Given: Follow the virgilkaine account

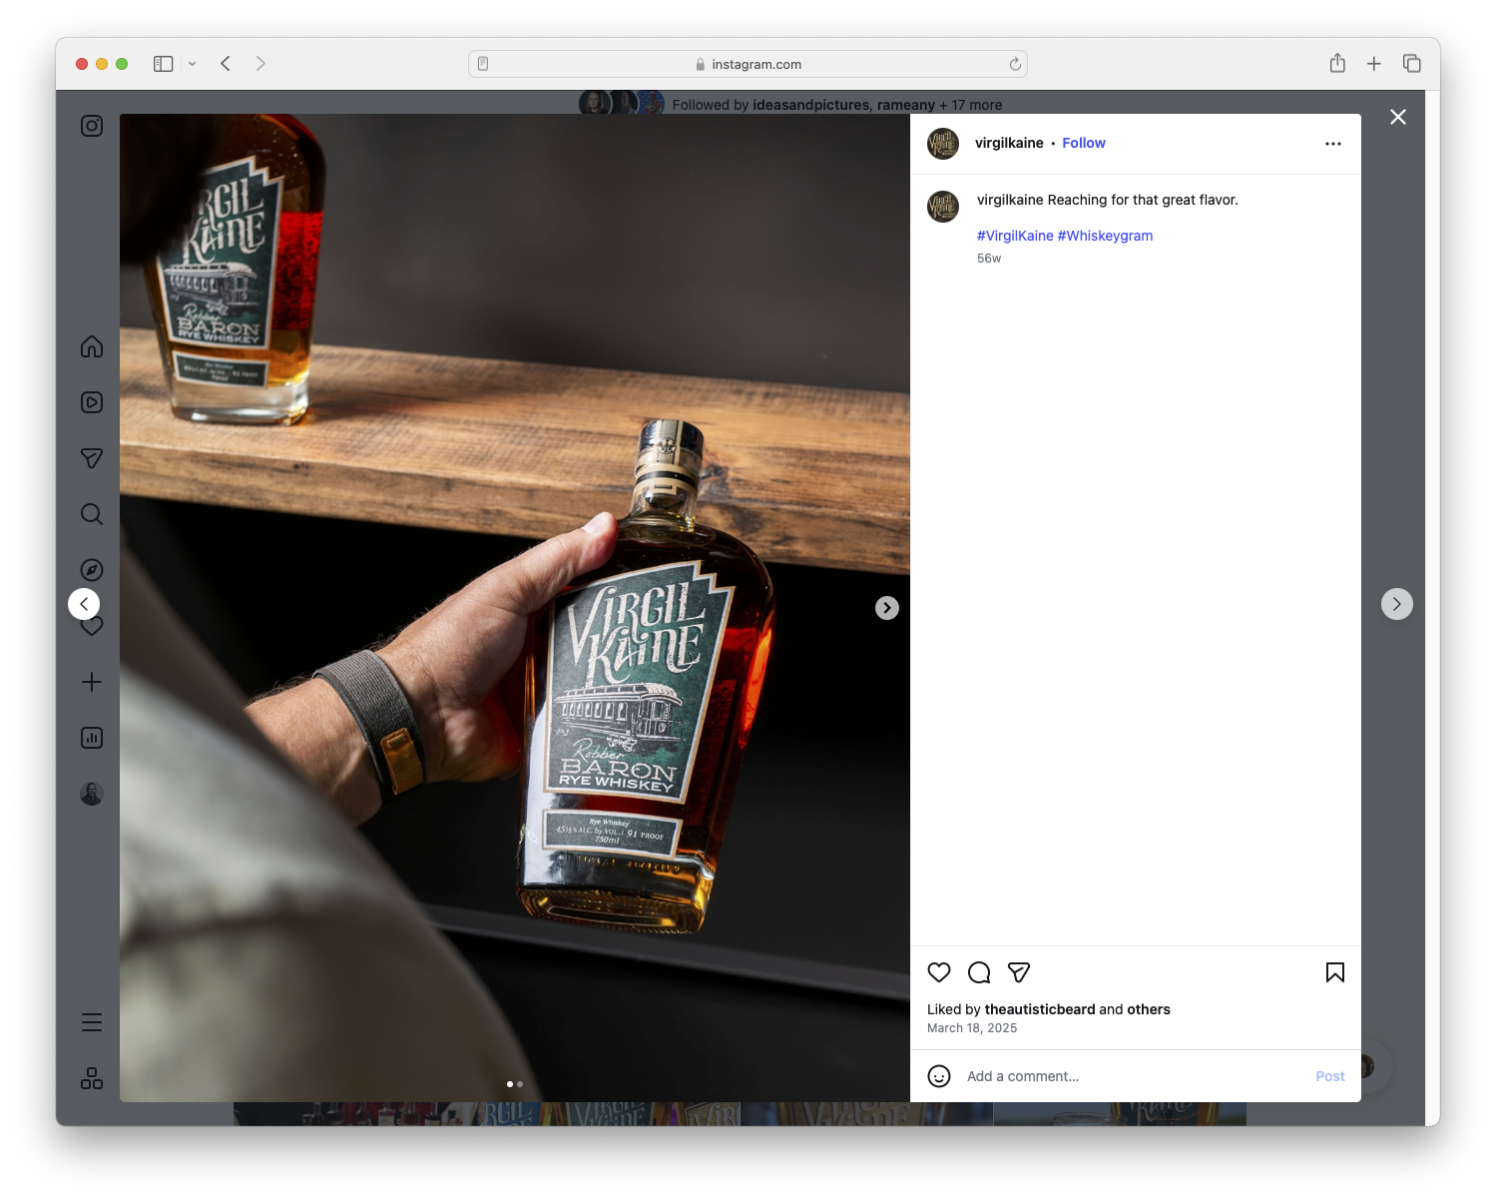Looking at the screenshot, I should coord(1083,143).
